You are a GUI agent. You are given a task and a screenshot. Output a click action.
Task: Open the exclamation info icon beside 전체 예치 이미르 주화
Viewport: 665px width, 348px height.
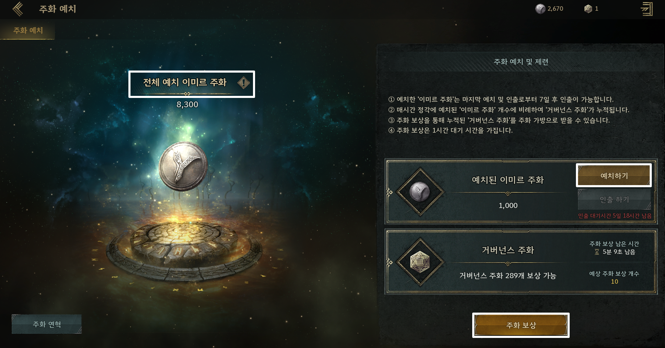(244, 83)
